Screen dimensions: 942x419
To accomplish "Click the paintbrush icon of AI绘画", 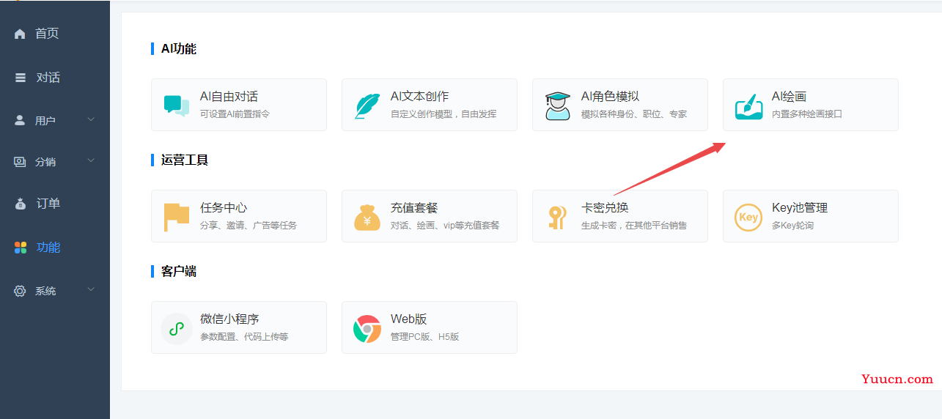I will 749,106.
